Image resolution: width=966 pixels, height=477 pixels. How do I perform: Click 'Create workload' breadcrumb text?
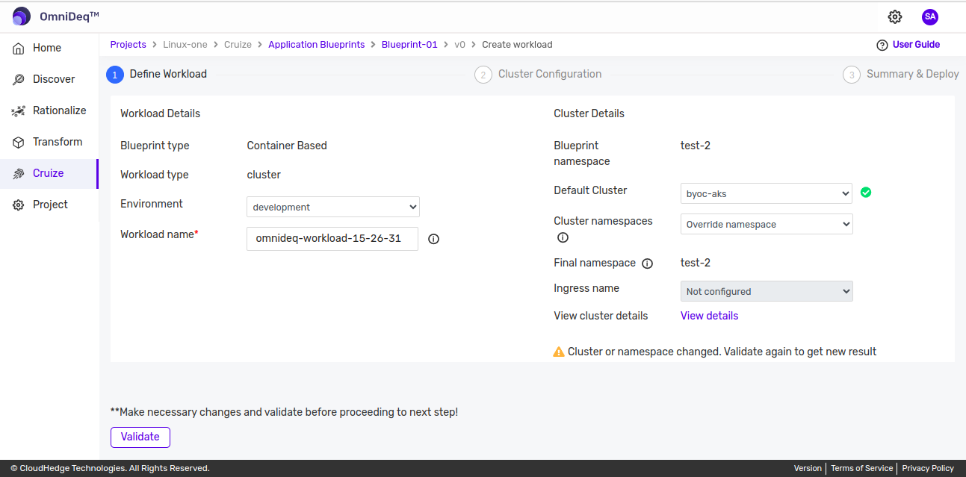(x=517, y=45)
